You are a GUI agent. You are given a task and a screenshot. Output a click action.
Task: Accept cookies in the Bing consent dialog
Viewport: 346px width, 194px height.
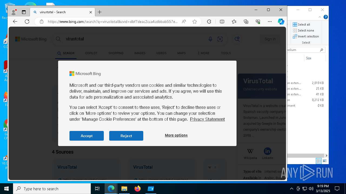(x=86, y=136)
